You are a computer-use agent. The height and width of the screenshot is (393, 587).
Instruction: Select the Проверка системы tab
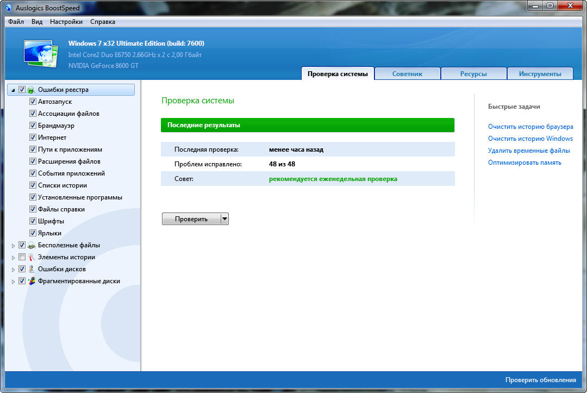click(338, 74)
